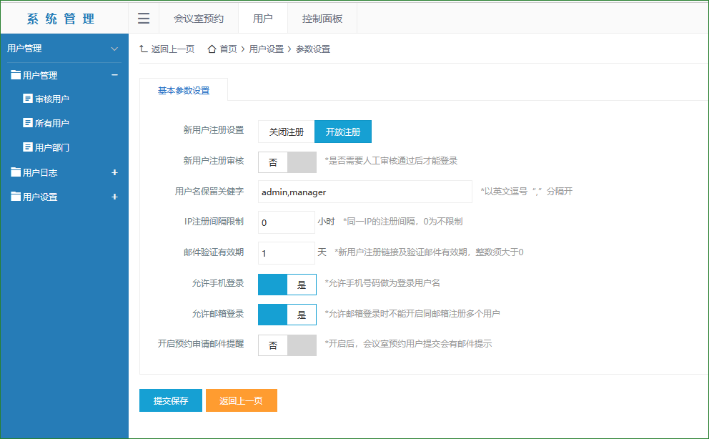Toggle the 新用户注册审核 switch
This screenshot has width=709, height=439.
(287, 162)
